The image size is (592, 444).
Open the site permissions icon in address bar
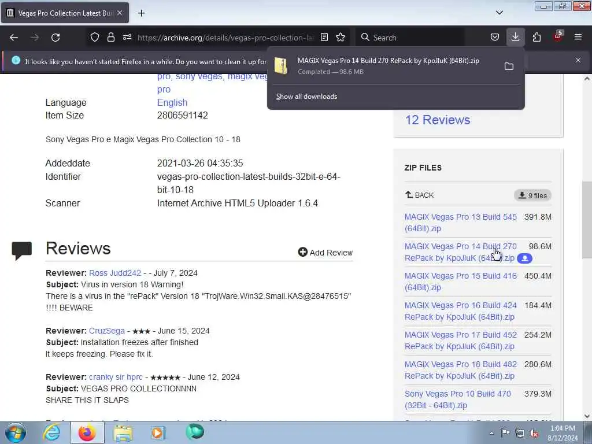pyautogui.click(x=127, y=37)
